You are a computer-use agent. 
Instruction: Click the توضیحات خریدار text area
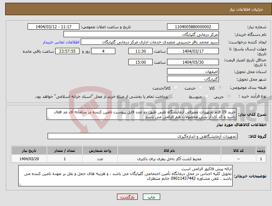125,176
